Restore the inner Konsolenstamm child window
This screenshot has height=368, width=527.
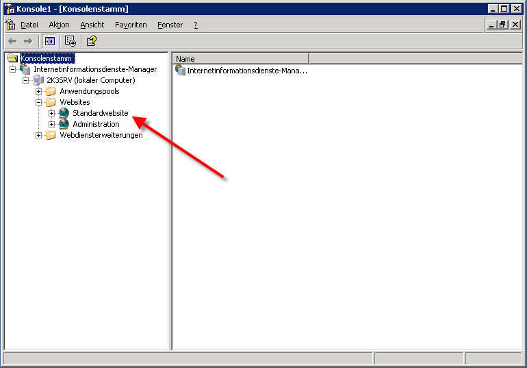pyautogui.click(x=502, y=25)
